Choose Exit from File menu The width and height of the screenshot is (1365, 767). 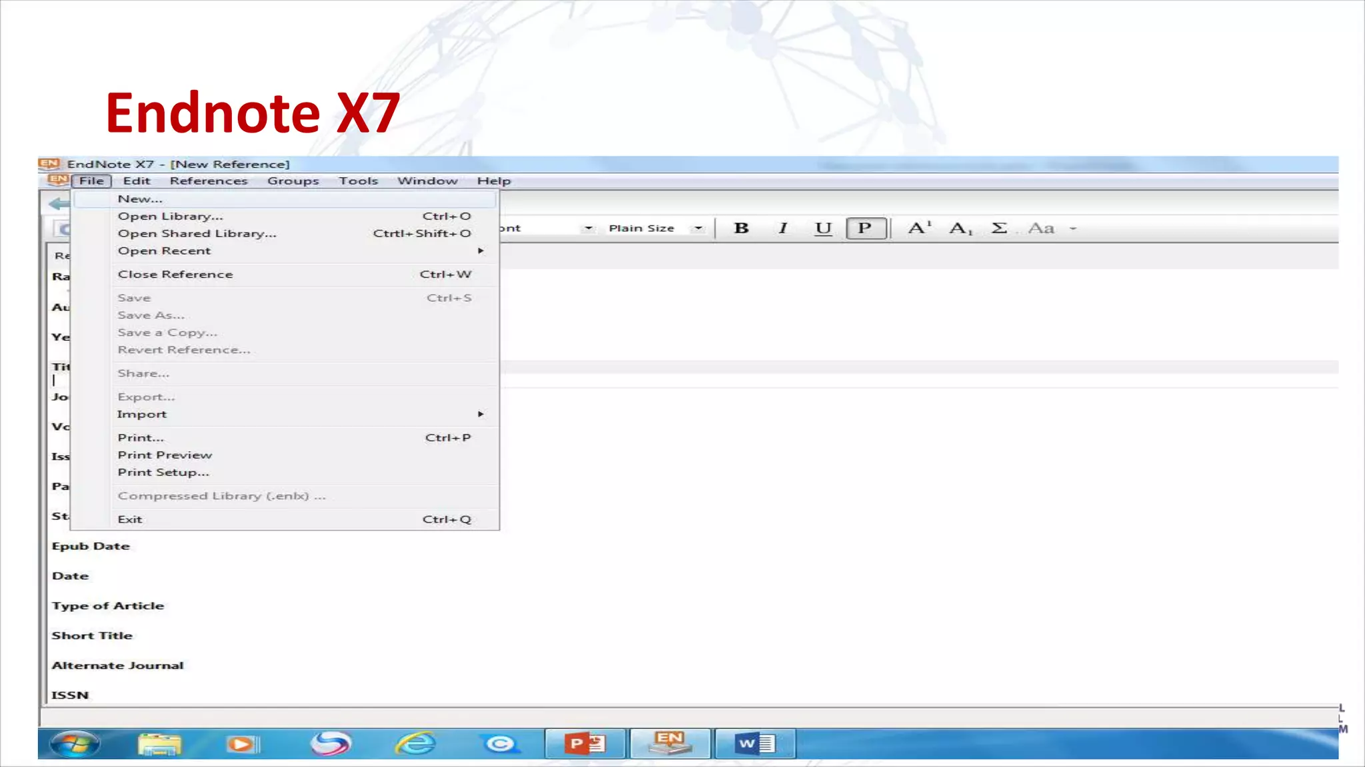[285, 519]
